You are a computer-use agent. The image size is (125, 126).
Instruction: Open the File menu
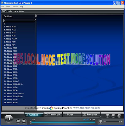pyautogui.click(x=3, y=7)
